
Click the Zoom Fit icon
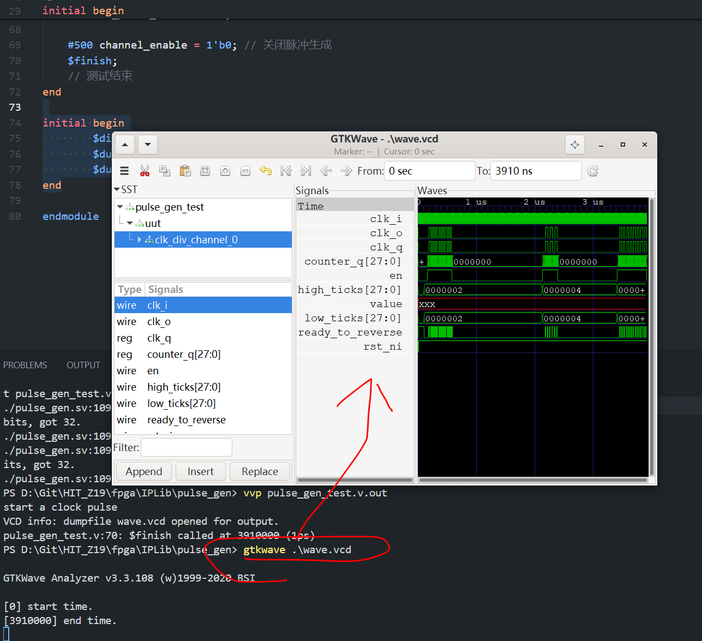[x=205, y=171]
